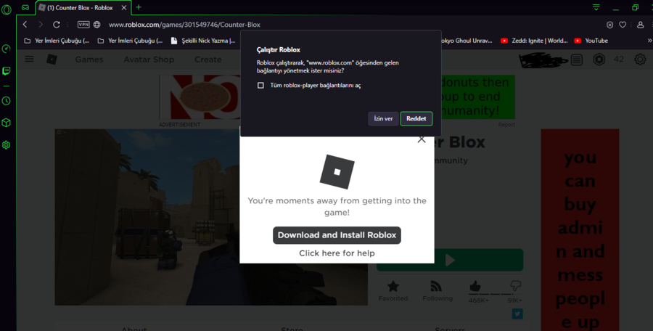Open Roblox hamburger navigation menu
Image resolution: width=653 pixels, height=331 pixels.
pos(29,60)
